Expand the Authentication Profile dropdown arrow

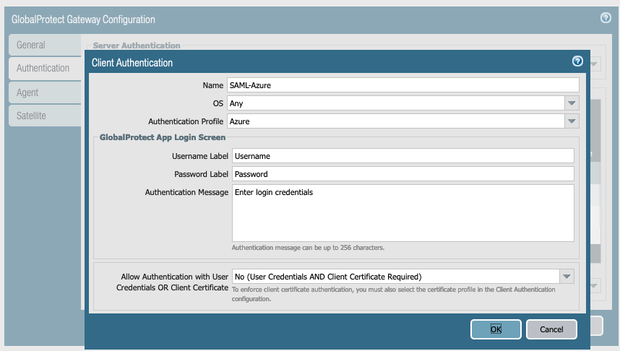(572, 121)
